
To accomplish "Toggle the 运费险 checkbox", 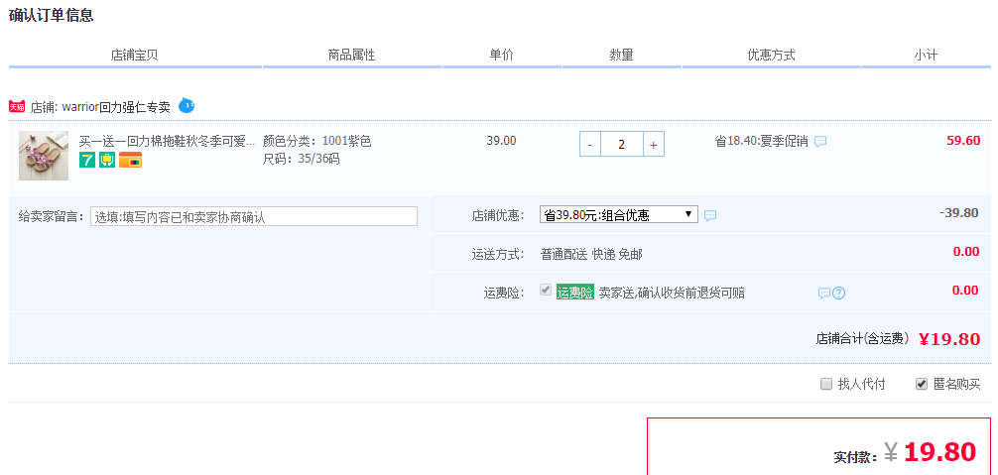I will (546, 290).
